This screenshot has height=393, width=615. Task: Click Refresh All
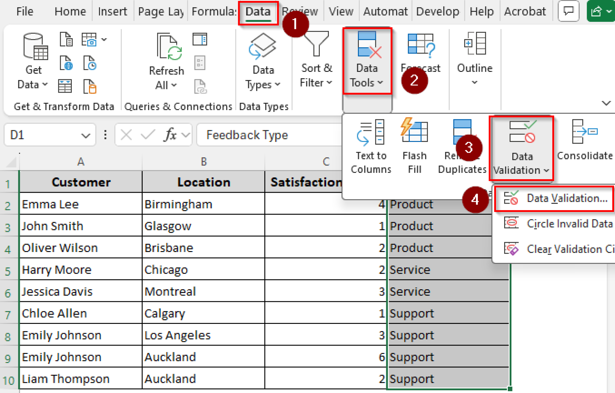coord(166,60)
